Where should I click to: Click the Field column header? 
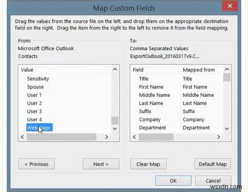[x=138, y=70]
